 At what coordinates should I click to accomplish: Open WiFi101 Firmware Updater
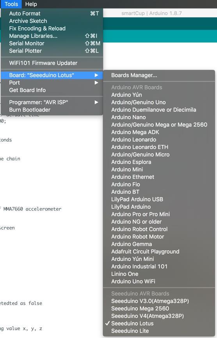(52, 63)
